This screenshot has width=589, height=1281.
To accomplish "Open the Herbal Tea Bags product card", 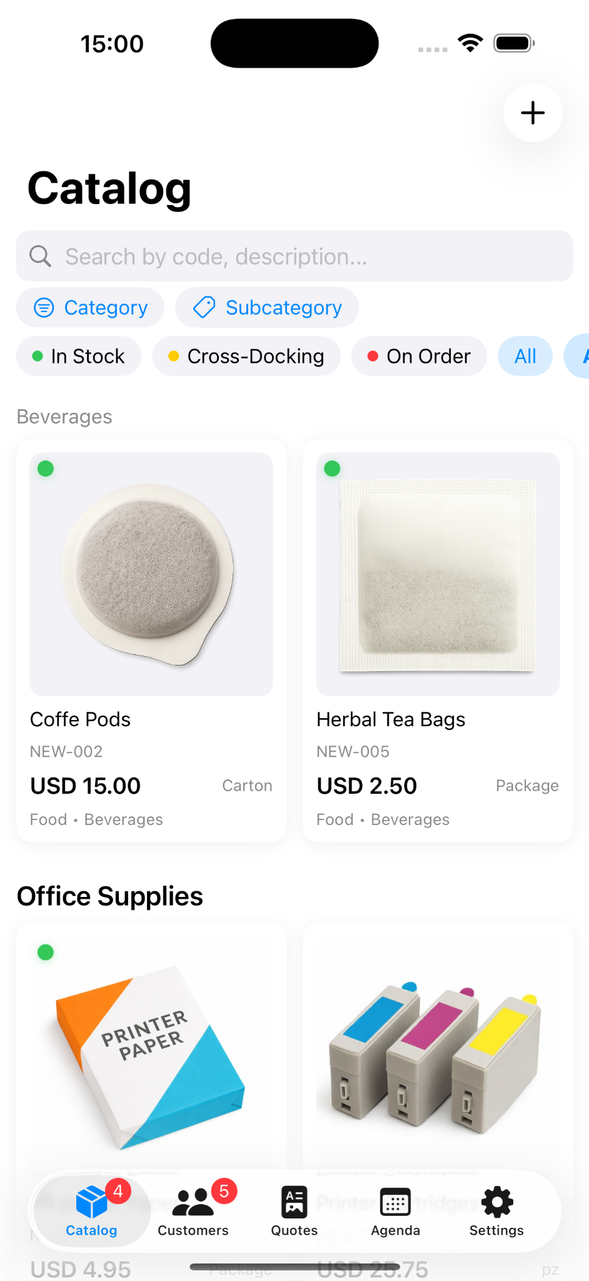I will click(438, 641).
